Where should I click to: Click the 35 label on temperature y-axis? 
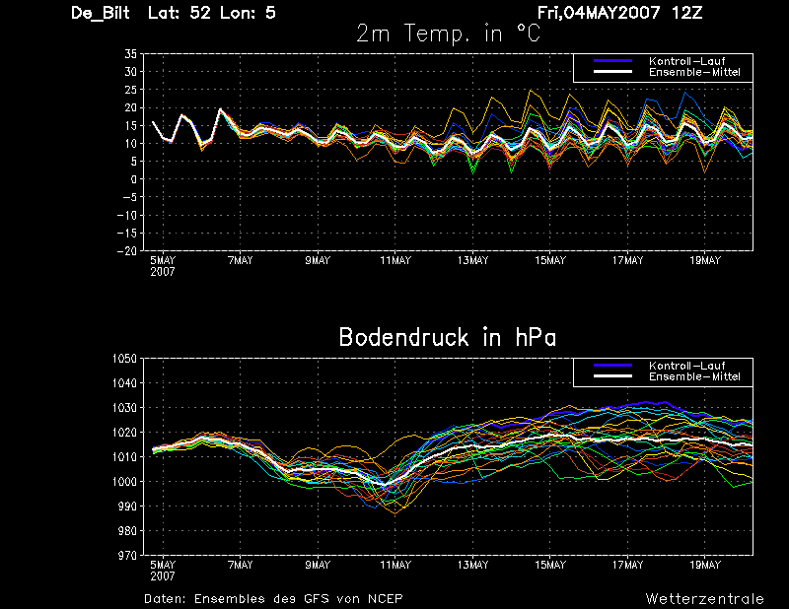coord(131,54)
